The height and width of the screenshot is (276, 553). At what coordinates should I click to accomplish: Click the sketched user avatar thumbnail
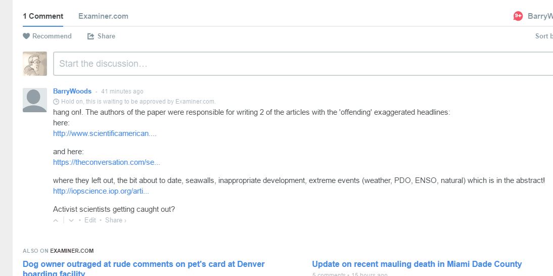coord(35,64)
